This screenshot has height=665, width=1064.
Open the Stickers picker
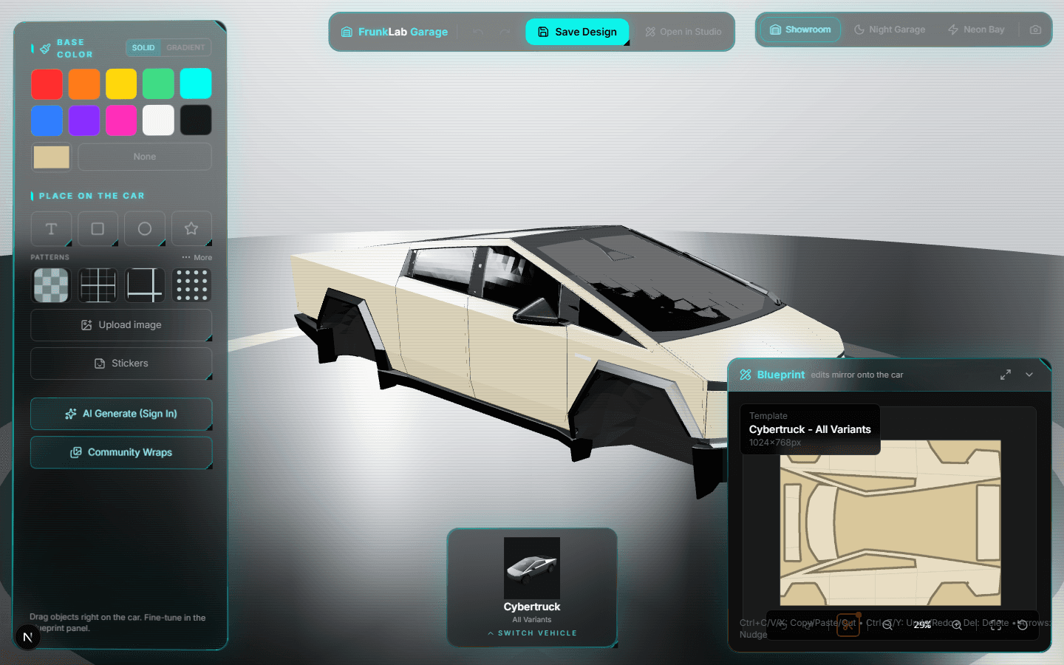tap(121, 364)
